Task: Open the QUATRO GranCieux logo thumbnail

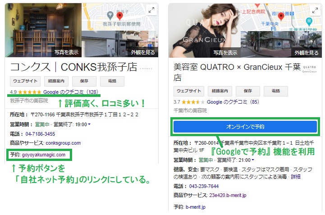Action: pos(309,69)
